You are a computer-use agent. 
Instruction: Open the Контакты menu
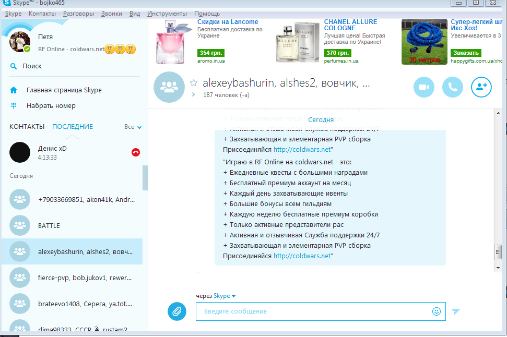click(x=42, y=14)
